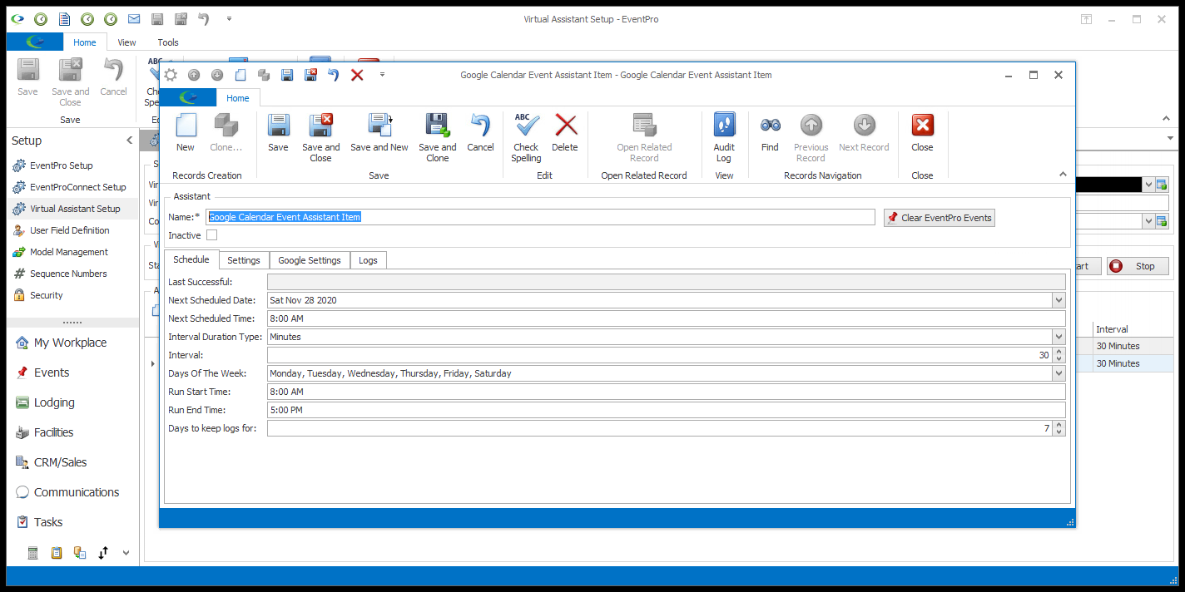Click the Stop button in main window

click(x=1138, y=266)
